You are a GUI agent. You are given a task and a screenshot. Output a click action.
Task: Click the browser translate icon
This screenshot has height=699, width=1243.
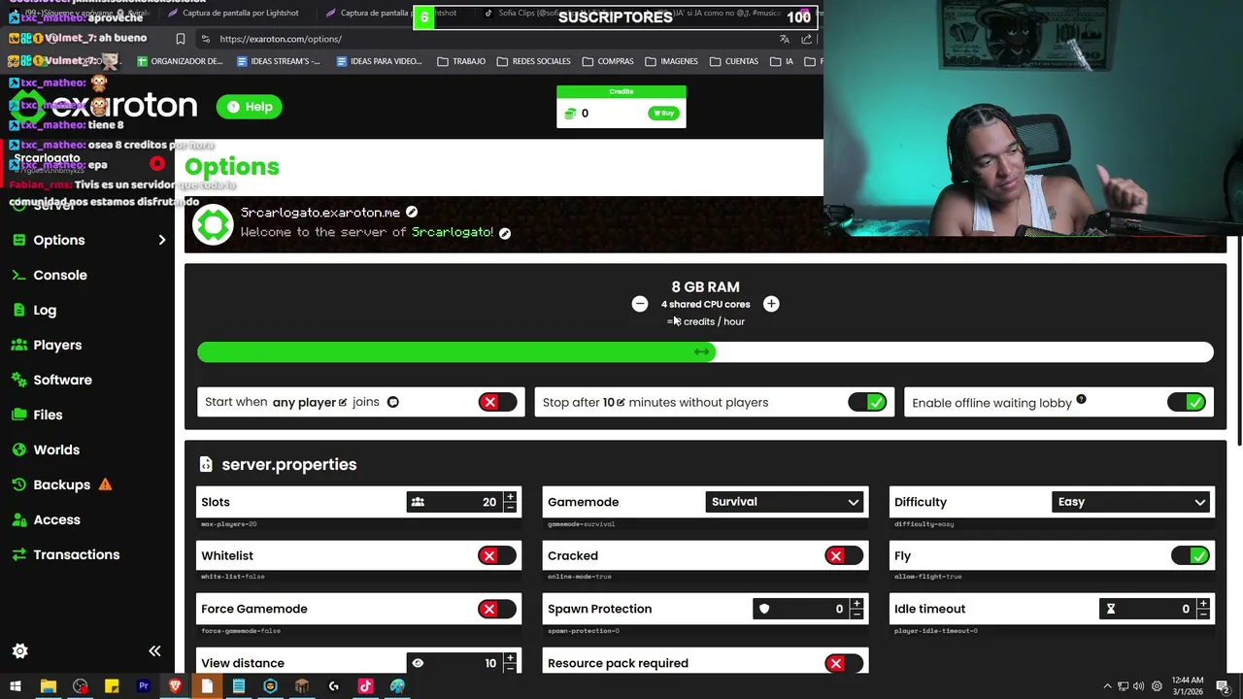tap(785, 39)
